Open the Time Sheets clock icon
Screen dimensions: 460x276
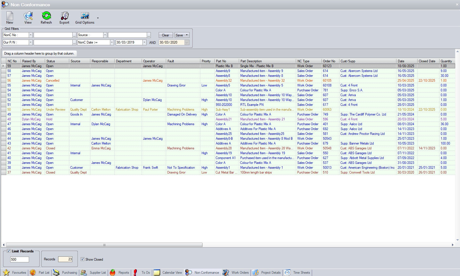pyautogui.click(x=288, y=273)
